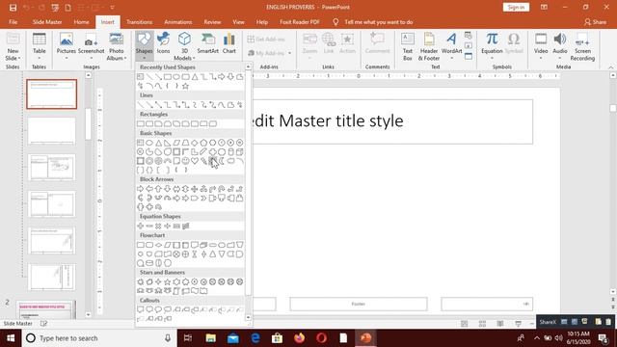The width and height of the screenshot is (617, 347).
Task: Pick the Moon shape in Basic Shapes
Action: 222,161
